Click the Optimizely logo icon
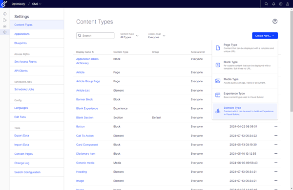The image size is (293, 190). tap(4, 4)
